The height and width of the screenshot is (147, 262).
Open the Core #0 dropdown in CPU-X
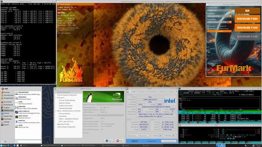click(x=146, y=136)
